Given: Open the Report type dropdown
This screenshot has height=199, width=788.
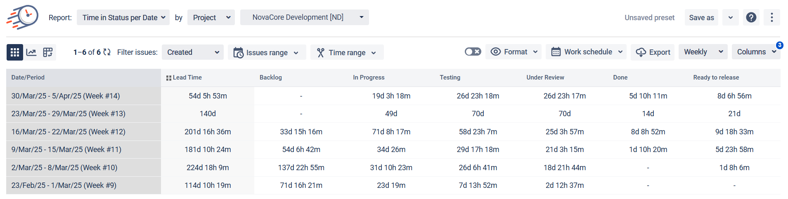Looking at the screenshot, I should pos(123,17).
